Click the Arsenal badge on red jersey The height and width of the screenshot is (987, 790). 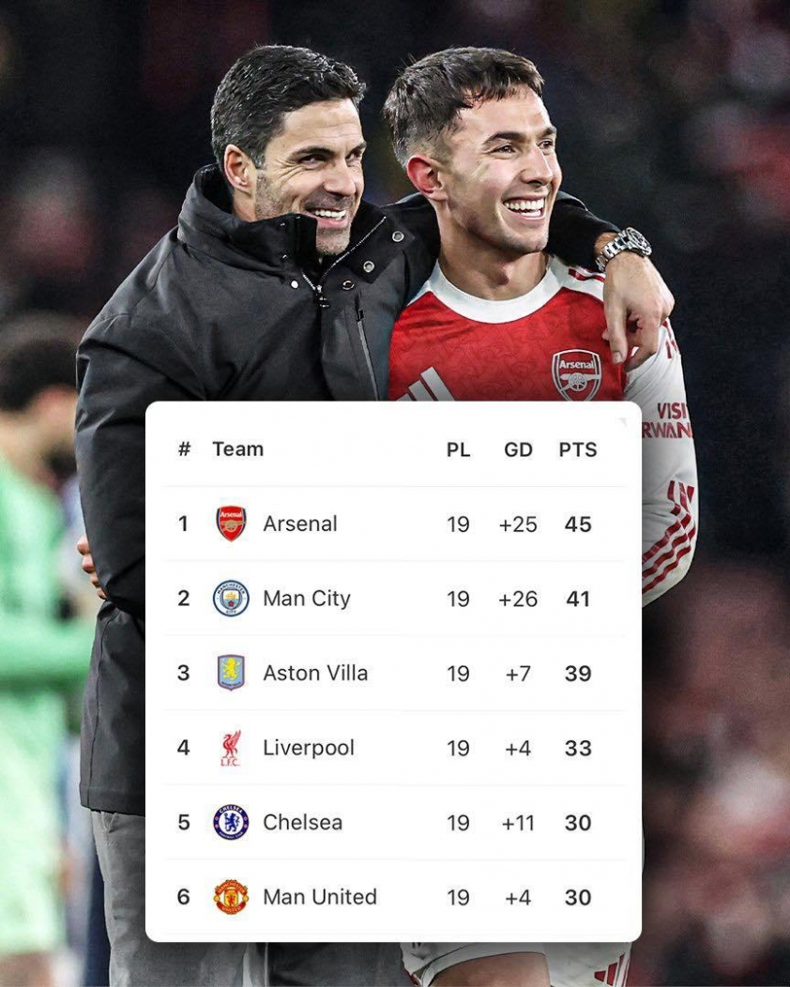pyautogui.click(x=576, y=374)
